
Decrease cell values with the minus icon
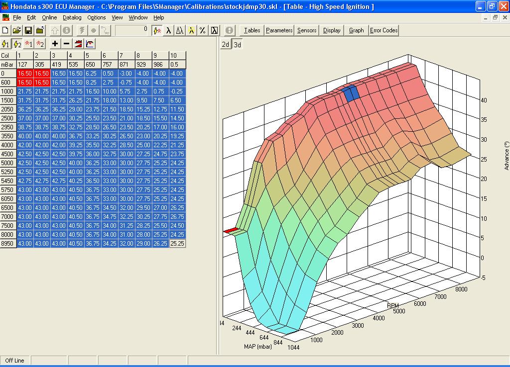point(65,44)
